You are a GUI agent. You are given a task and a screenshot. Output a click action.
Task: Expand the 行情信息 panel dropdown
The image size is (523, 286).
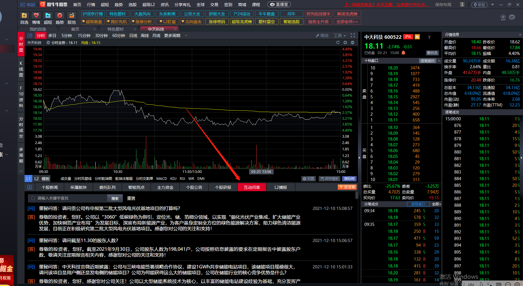tap(520, 35)
